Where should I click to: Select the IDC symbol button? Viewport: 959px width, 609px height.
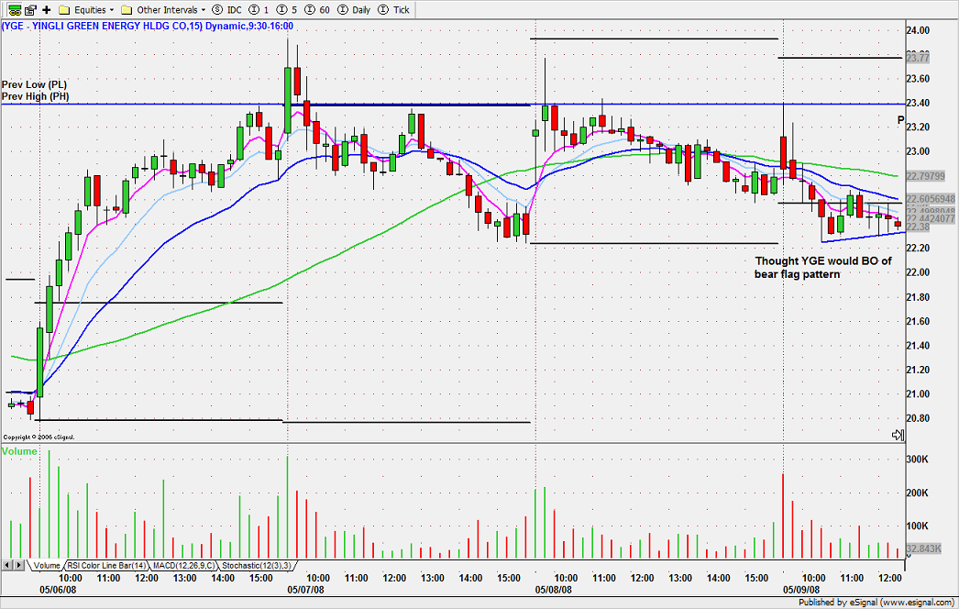(x=226, y=10)
